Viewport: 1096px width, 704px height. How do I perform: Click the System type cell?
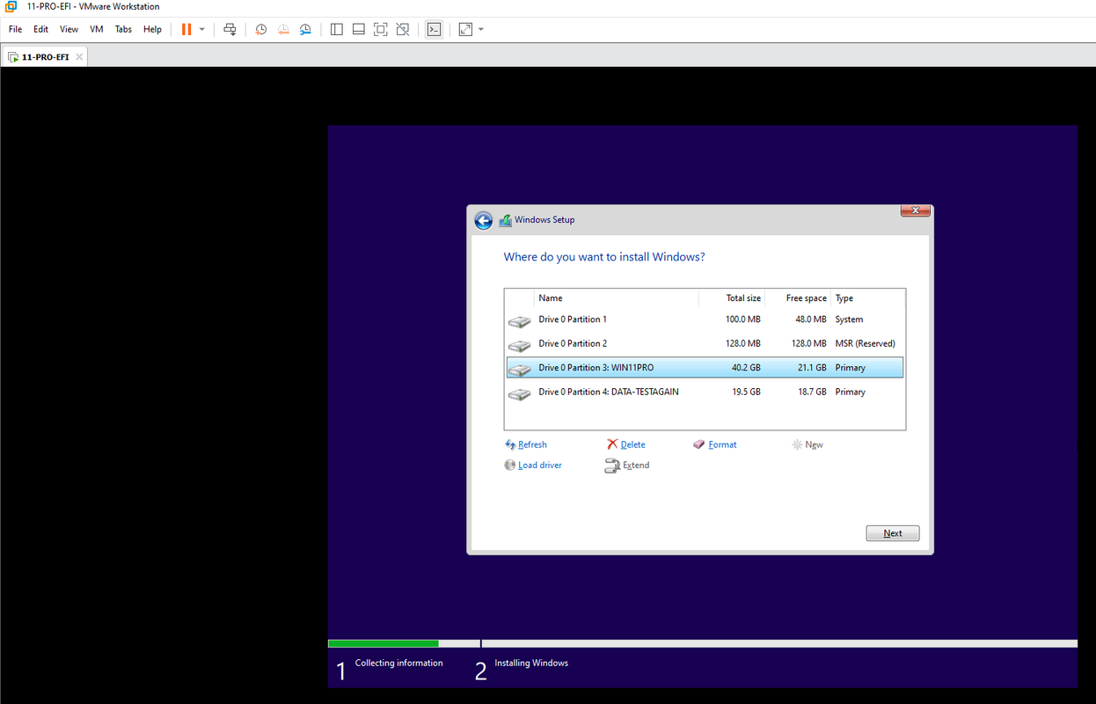point(850,319)
